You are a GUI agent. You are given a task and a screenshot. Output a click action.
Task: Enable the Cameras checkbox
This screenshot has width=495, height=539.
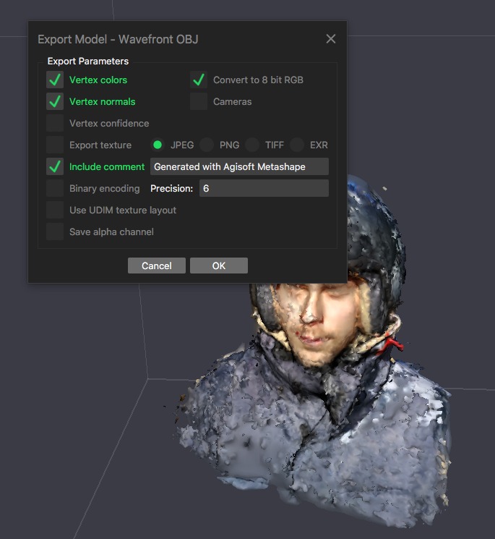pos(199,101)
